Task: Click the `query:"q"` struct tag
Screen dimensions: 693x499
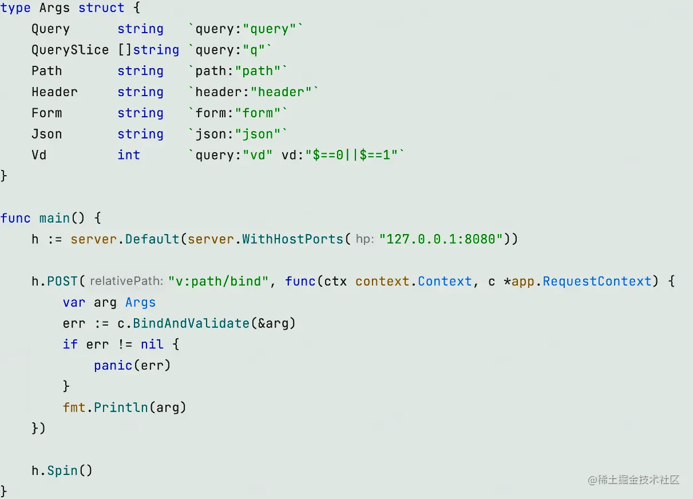Action: tap(230, 50)
